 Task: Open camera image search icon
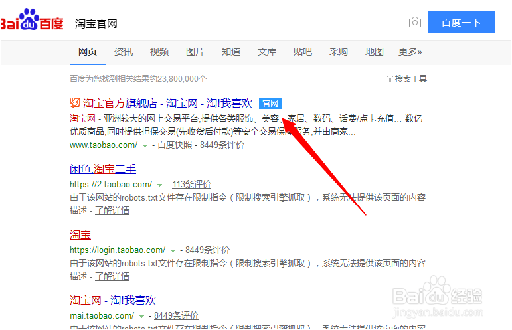[414, 22]
